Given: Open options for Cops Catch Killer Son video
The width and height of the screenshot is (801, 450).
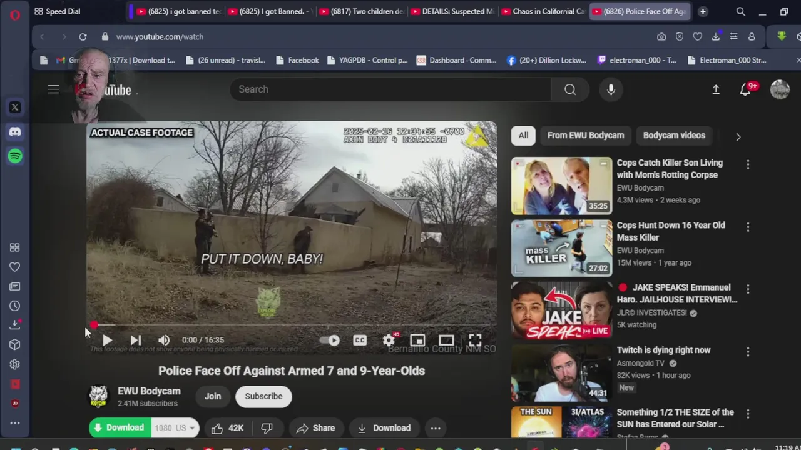Looking at the screenshot, I should coord(748,164).
